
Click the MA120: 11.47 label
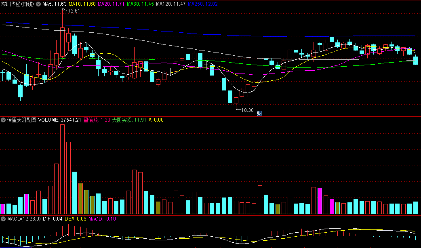coord(171,4)
